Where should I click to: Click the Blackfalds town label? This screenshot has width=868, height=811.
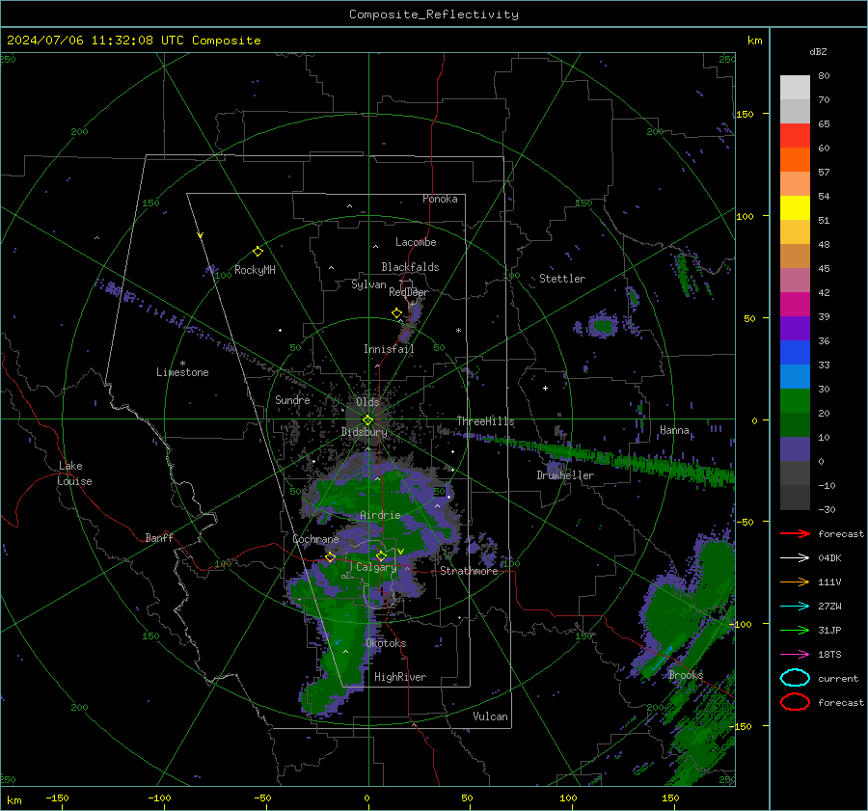[x=410, y=267]
